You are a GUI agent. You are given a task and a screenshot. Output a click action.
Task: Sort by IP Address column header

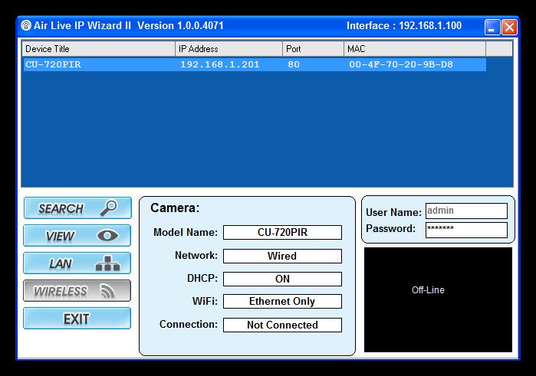(229, 49)
